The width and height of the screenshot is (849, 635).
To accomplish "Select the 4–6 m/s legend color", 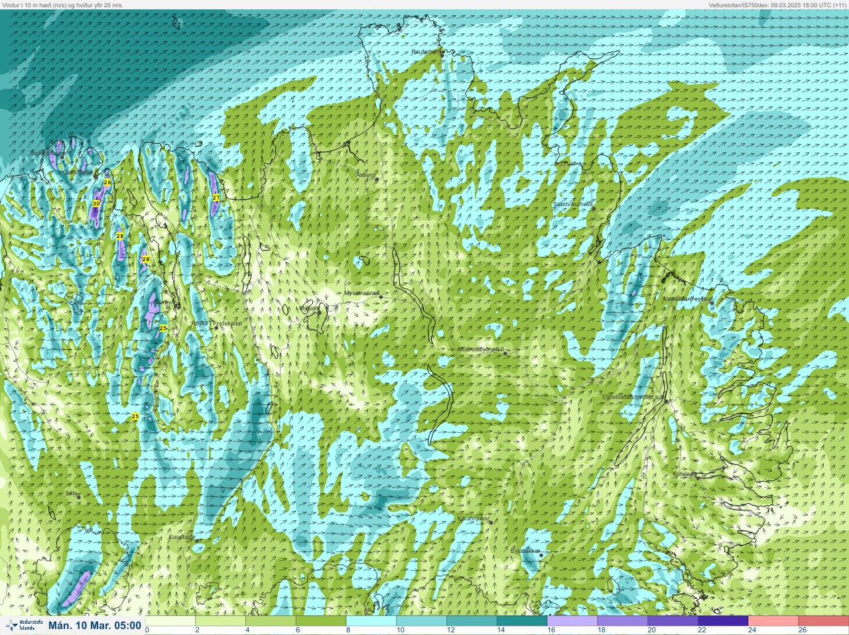I will [x=271, y=621].
